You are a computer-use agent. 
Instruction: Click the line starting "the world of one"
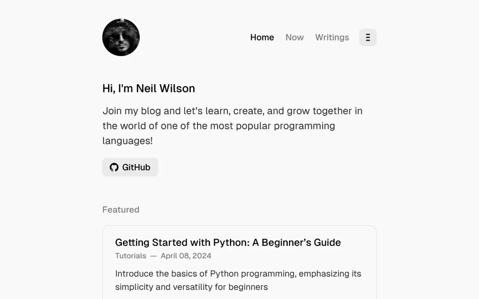pyautogui.click(x=219, y=126)
